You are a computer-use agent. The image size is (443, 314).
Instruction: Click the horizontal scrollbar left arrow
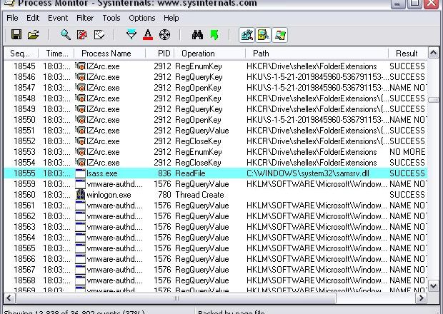click(9, 298)
